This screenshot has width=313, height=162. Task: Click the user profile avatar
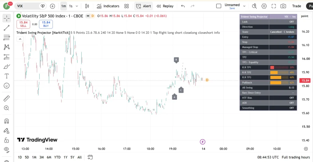7,6
